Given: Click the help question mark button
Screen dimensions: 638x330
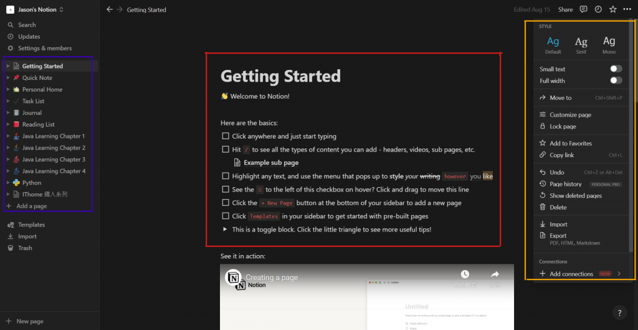Looking at the screenshot, I should (620, 313).
